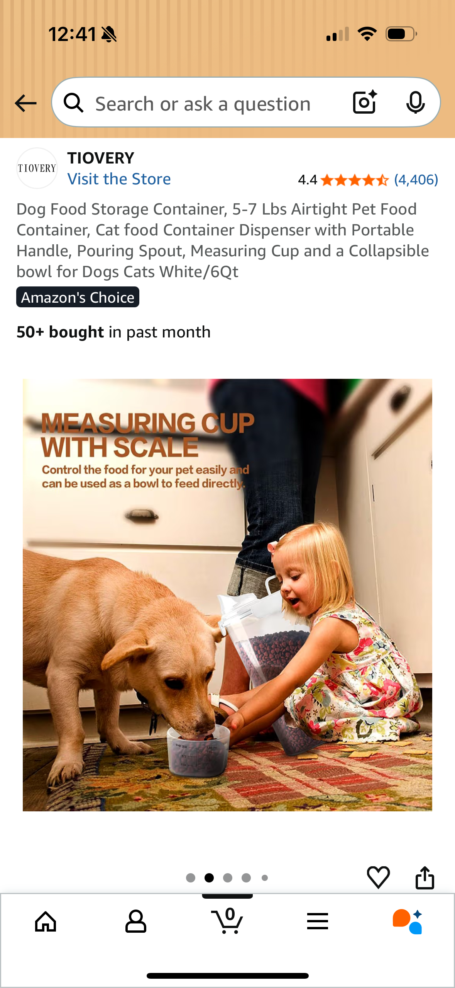Select fourth image carousel dot
455x988 pixels.
(246, 878)
